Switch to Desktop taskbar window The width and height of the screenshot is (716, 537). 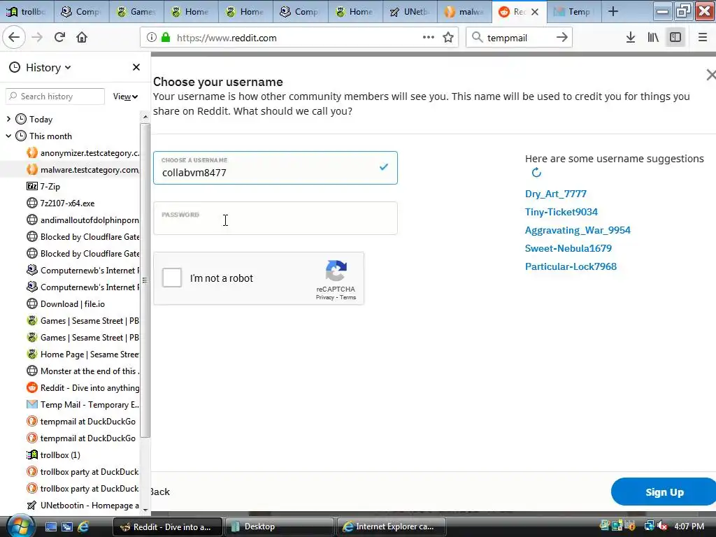280,527
